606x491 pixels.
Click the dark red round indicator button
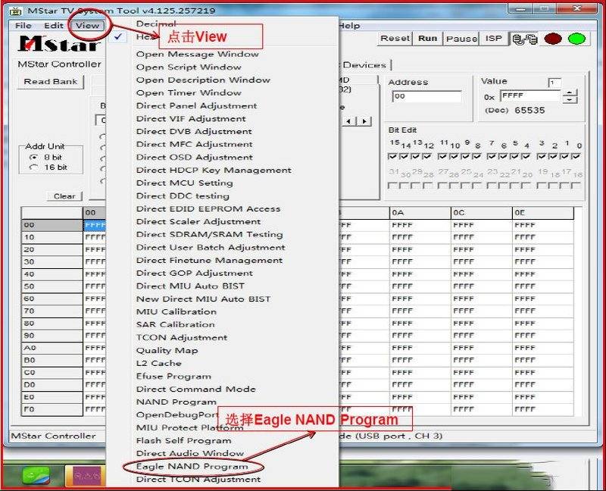pos(553,39)
